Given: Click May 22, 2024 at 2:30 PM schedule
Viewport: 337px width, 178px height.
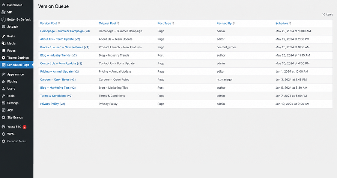Looking at the screenshot, I should coord(292,39).
